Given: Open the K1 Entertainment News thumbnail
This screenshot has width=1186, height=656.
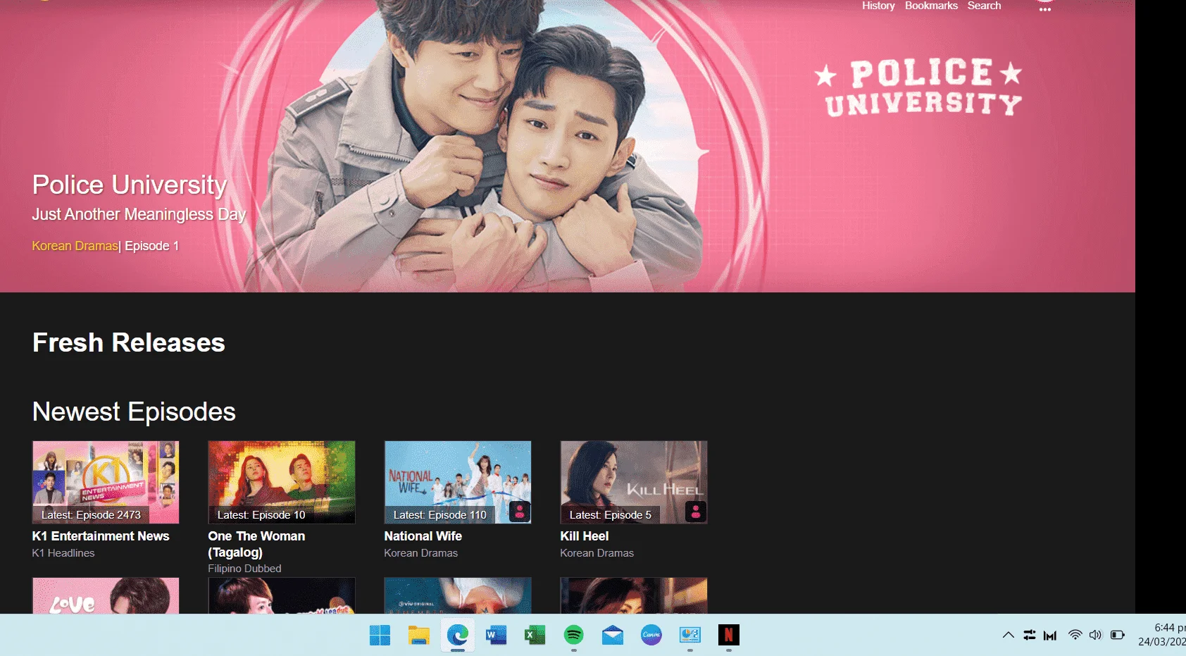Looking at the screenshot, I should (106, 482).
